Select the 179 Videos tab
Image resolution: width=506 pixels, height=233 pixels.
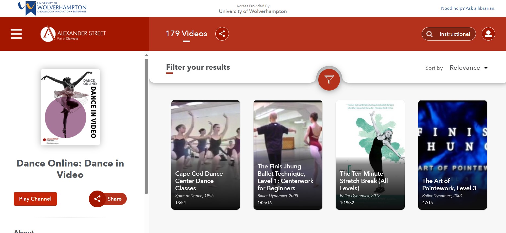pyautogui.click(x=186, y=34)
